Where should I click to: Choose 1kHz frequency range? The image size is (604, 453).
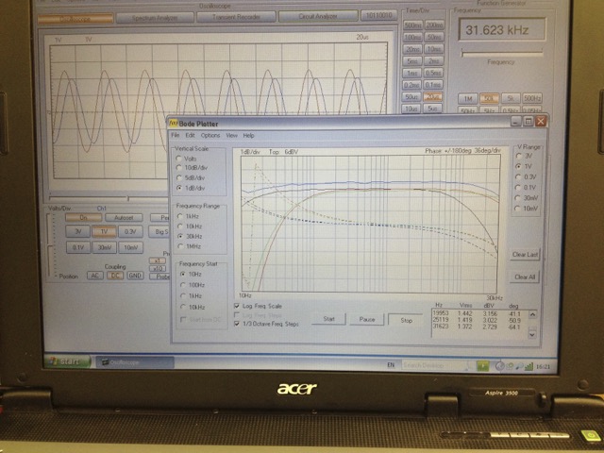tap(188, 216)
